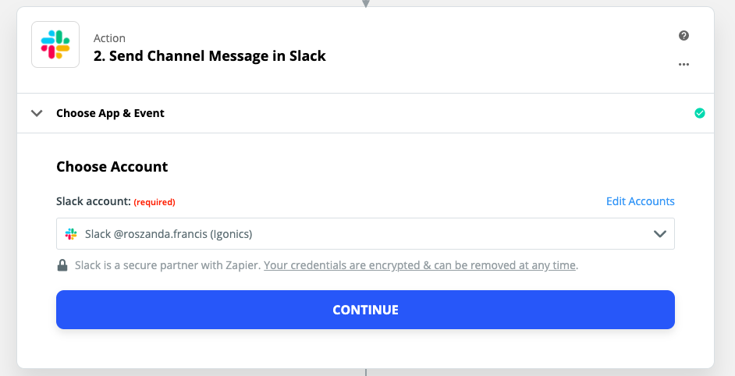The image size is (735, 376).
Task: Click the Action label above title
Action: point(109,38)
